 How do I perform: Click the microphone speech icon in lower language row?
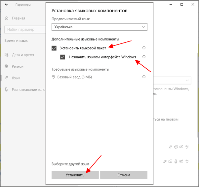coord(176,161)
